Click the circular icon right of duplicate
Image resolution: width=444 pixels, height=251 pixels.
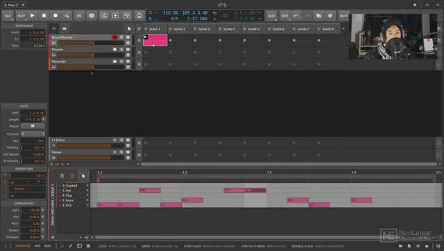330,15
